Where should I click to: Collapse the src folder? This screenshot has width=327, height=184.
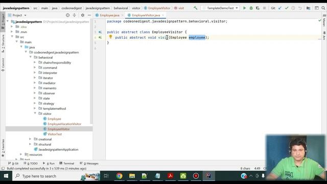(x=12, y=37)
